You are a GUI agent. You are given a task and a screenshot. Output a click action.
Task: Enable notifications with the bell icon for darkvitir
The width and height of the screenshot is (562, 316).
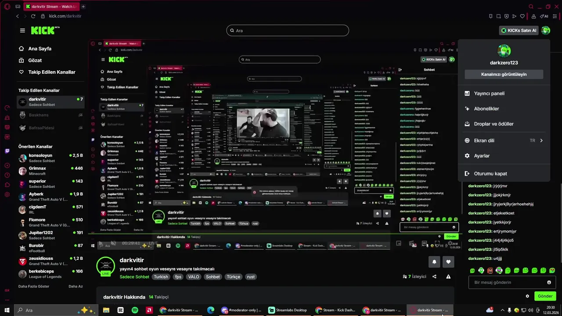[x=434, y=262]
